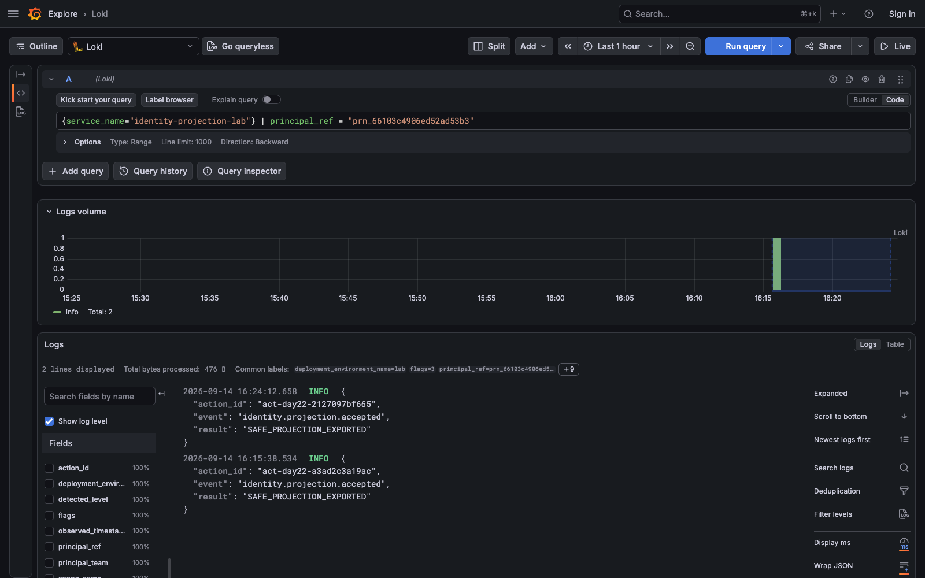Open the plus New dropdown in header

coord(838,14)
